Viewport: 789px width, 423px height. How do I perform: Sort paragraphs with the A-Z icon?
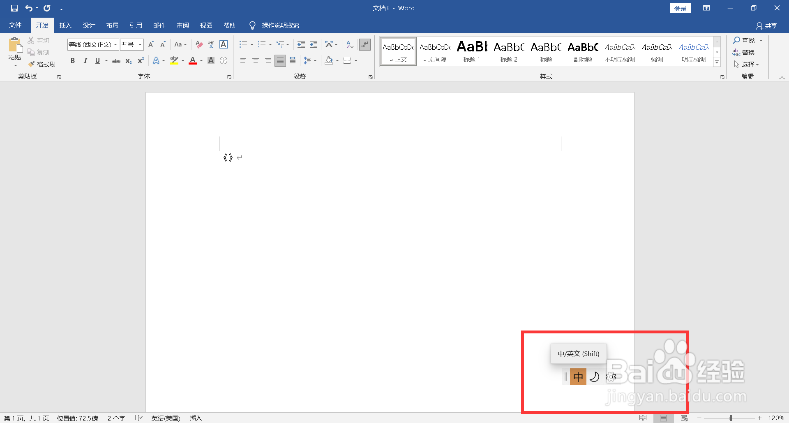tap(350, 44)
